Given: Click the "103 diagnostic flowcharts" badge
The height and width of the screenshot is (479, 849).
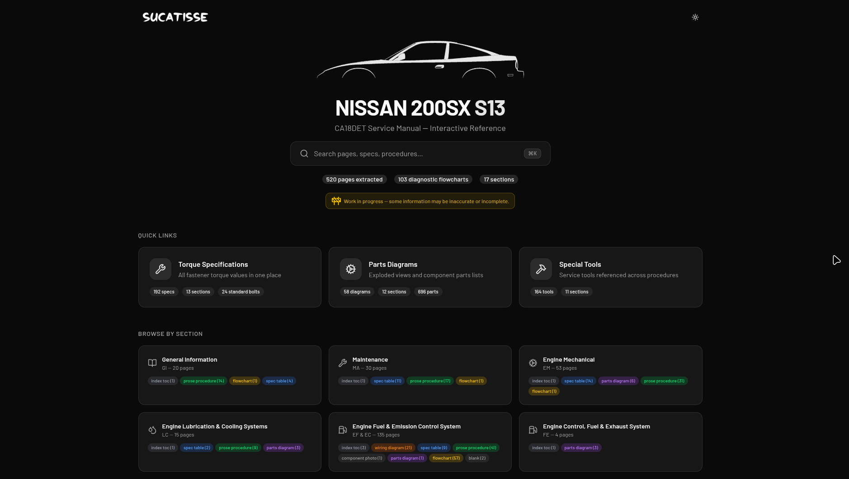Looking at the screenshot, I should pos(433,179).
